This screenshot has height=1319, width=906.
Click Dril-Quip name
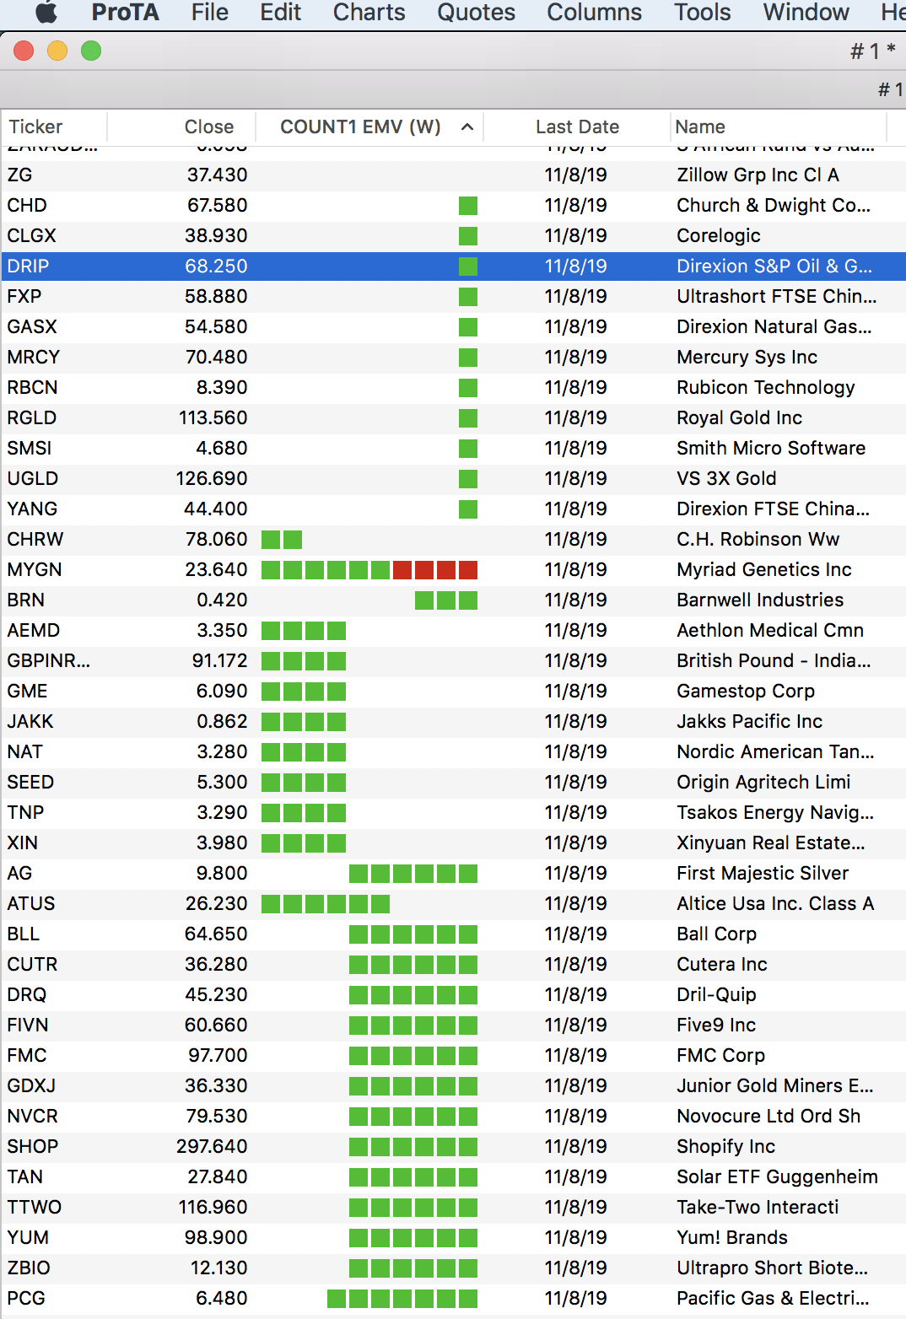716,995
